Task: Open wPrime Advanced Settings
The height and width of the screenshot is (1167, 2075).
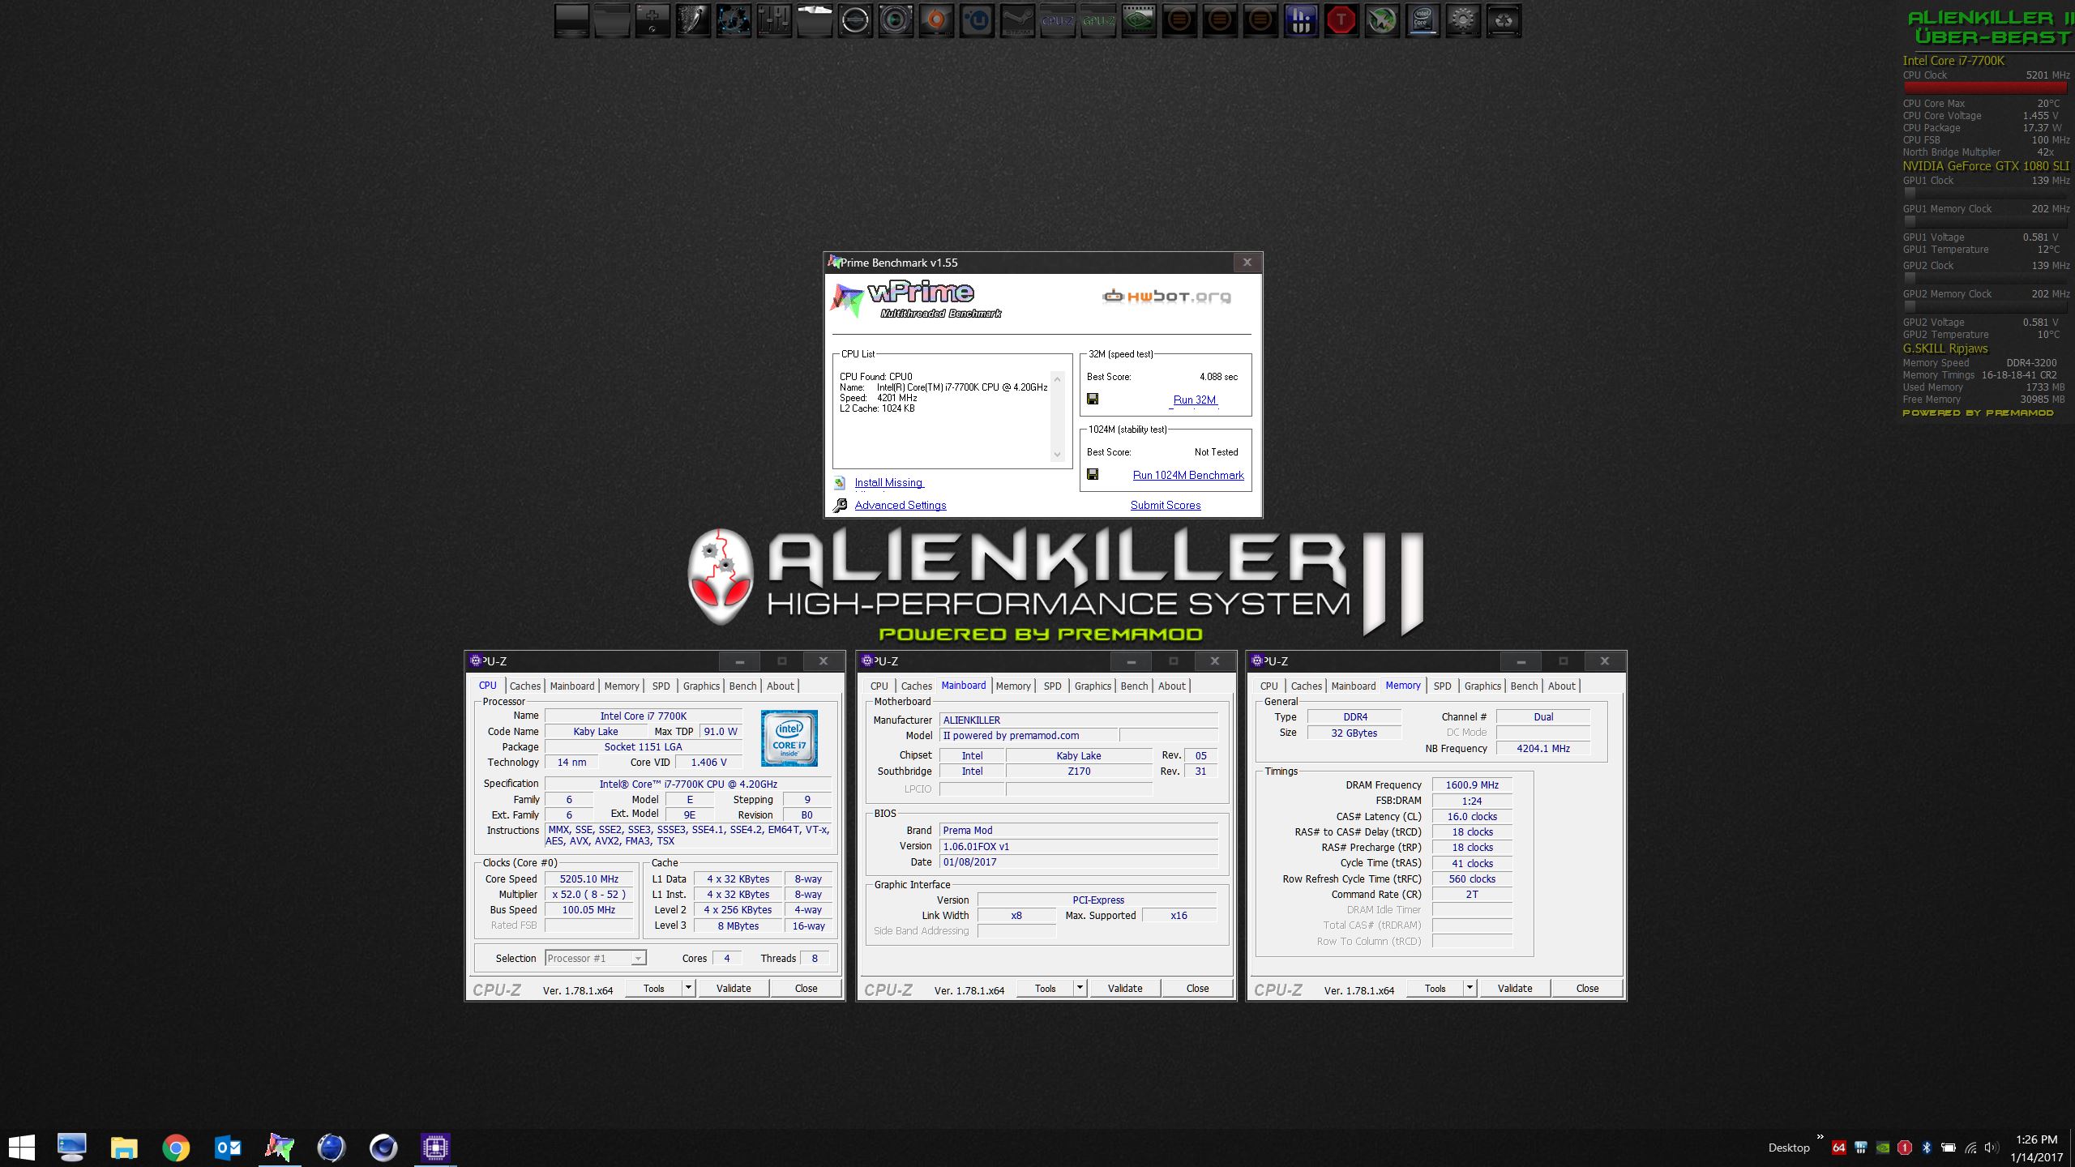Action: coord(900,505)
